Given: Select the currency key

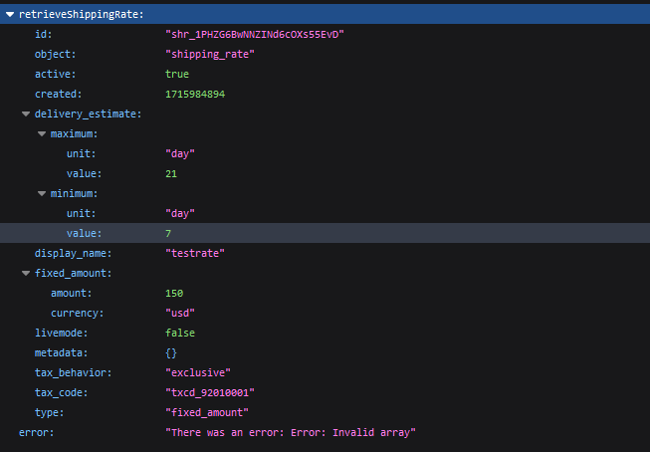Looking at the screenshot, I should tap(77, 313).
